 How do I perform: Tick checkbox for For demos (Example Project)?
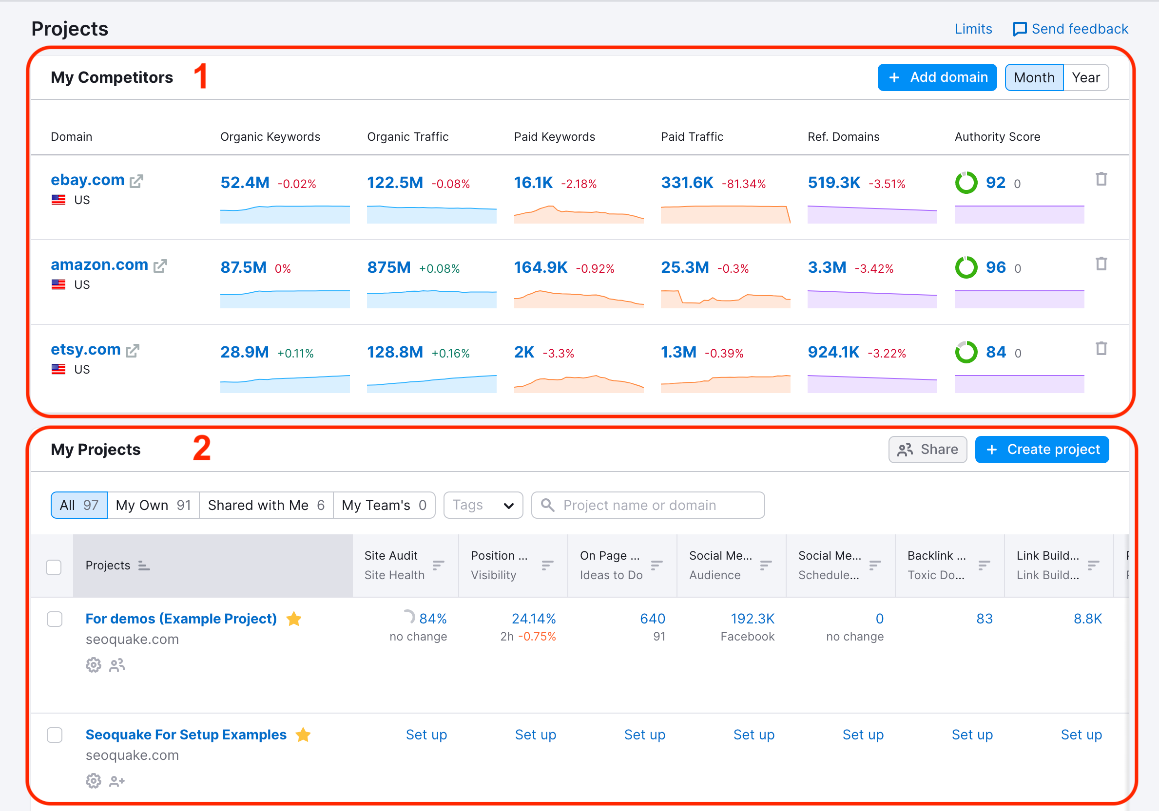pos(55,619)
